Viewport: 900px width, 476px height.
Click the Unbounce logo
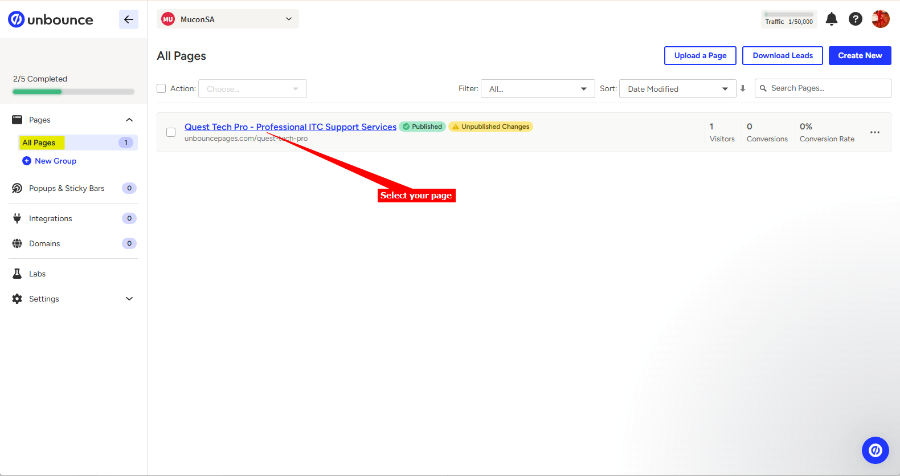pyautogui.click(x=51, y=19)
